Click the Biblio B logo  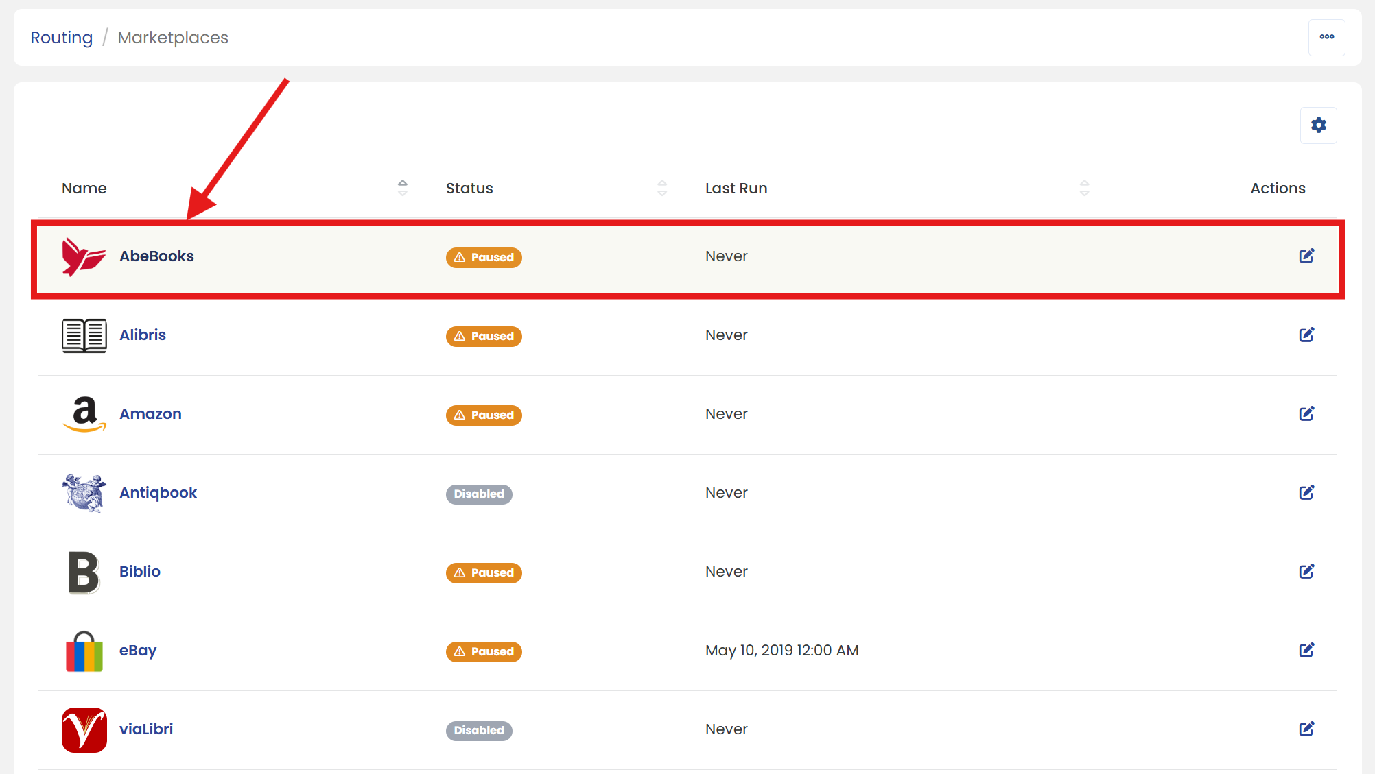(x=84, y=572)
